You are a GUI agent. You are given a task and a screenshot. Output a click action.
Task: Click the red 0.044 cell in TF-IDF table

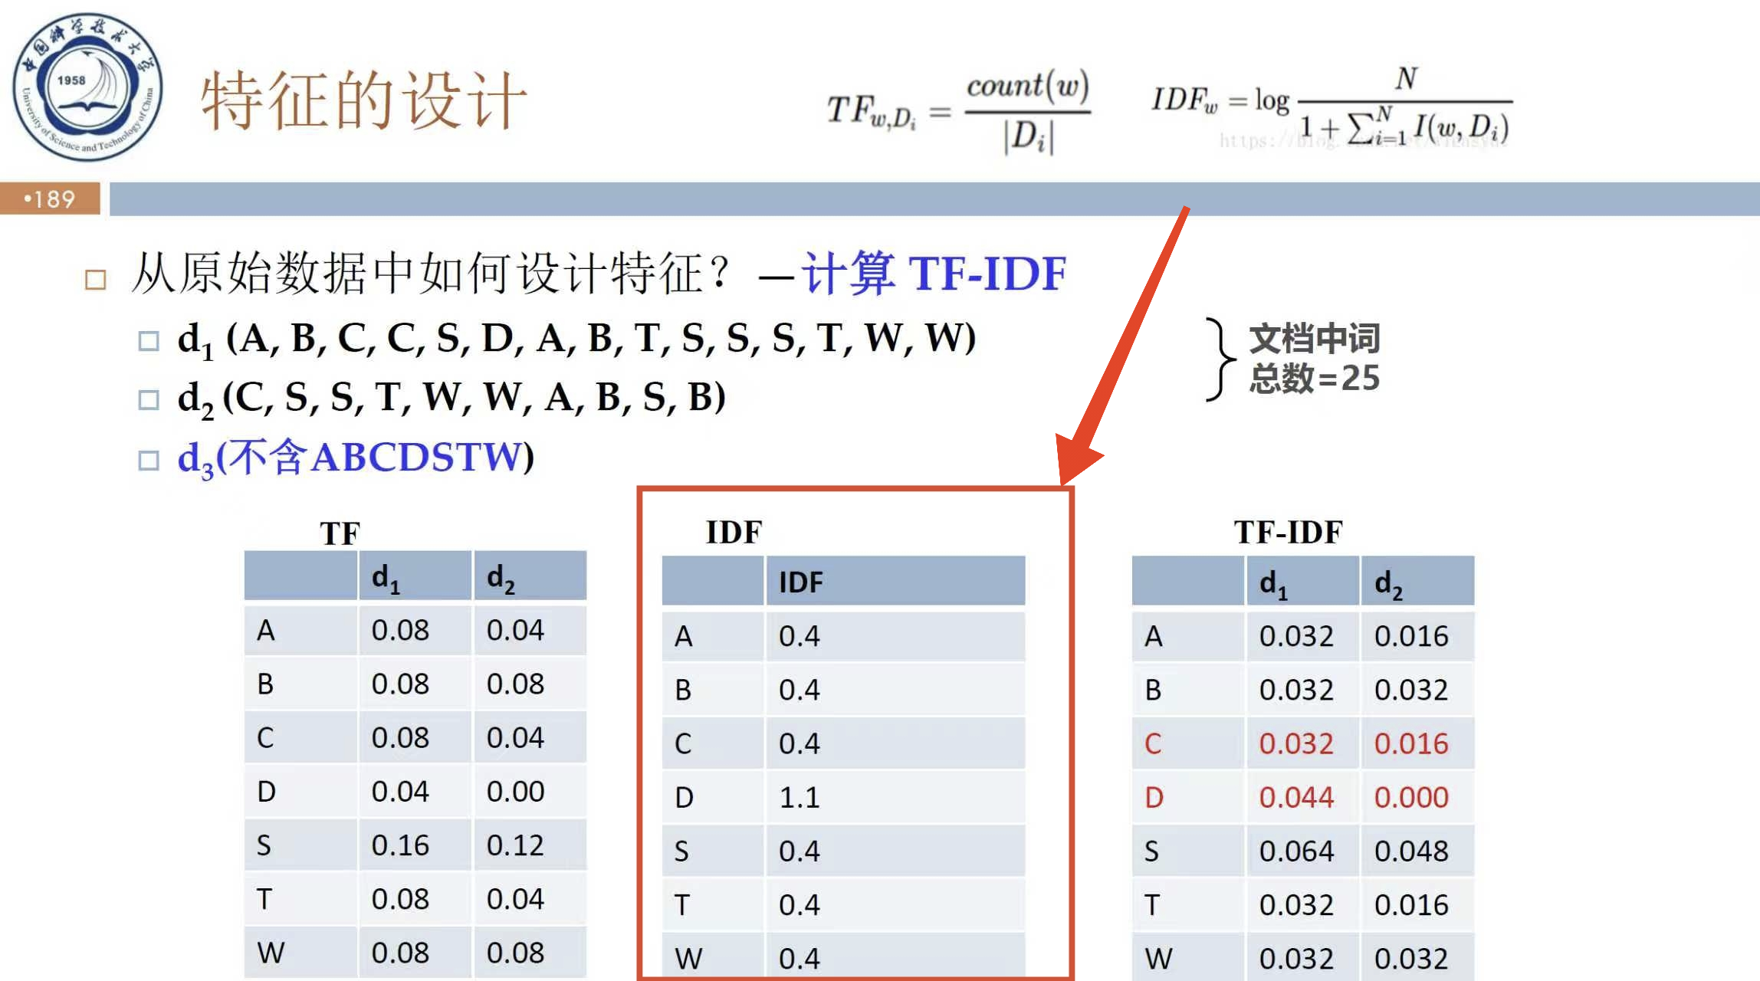[x=1296, y=798]
